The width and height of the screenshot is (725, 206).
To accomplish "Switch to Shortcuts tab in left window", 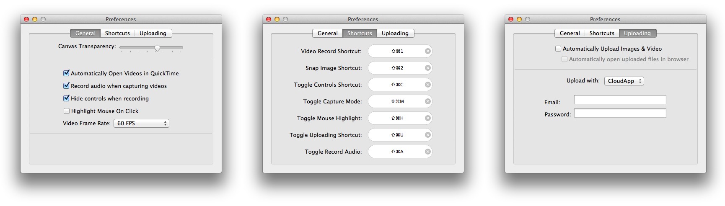I will (117, 33).
